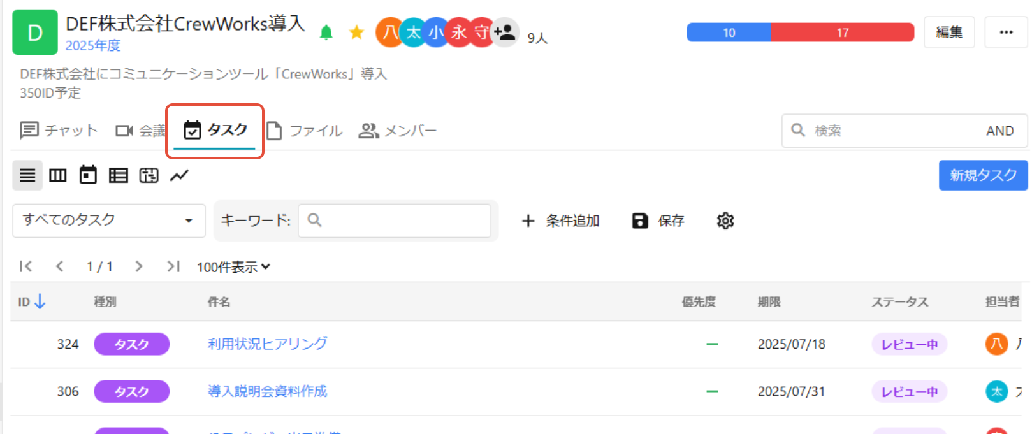Sort by the 種別 column header
This screenshot has width=1032, height=434.
[x=105, y=302]
